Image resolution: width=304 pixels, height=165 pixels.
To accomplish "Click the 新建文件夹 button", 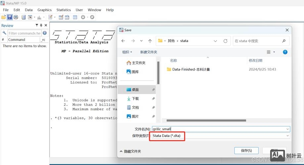I will pos(149,52).
